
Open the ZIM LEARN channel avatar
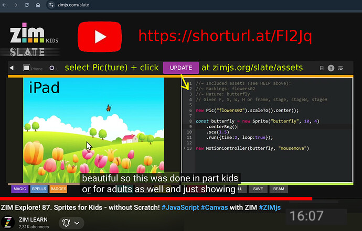[x=8, y=223]
